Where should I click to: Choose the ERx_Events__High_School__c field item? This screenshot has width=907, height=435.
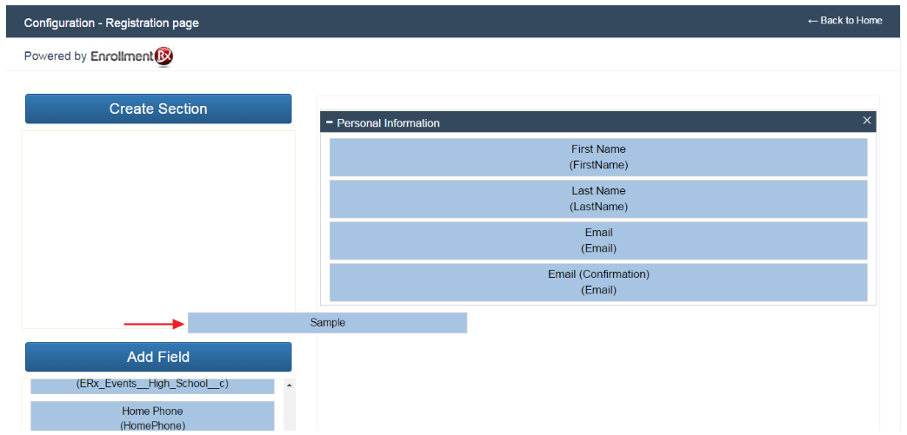click(152, 385)
